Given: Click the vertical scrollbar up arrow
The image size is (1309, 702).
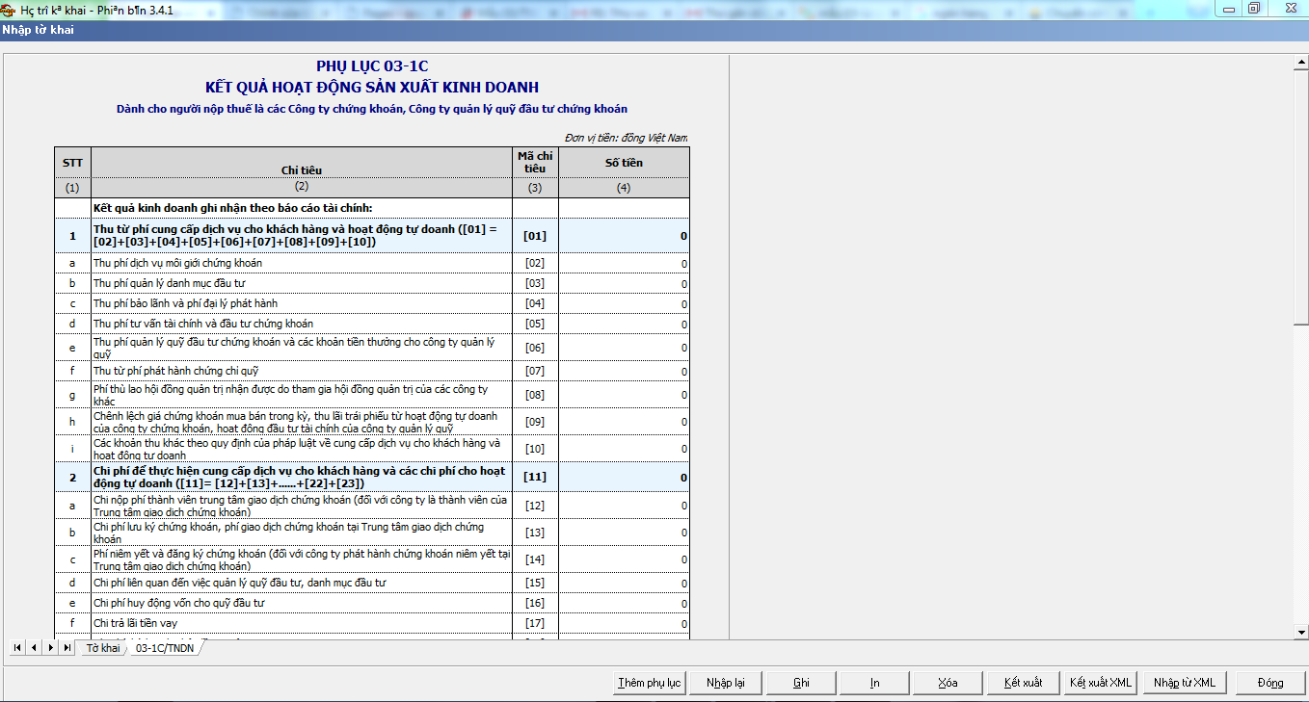Looking at the screenshot, I should 1300,64.
